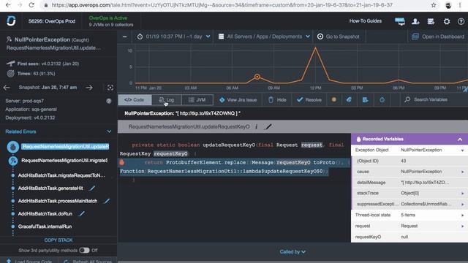The height and width of the screenshot is (263, 468).
Task: Click the Resolve button
Action: pos(309,100)
